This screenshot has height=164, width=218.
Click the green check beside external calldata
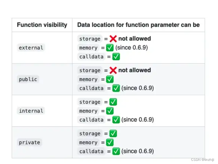[116, 57]
